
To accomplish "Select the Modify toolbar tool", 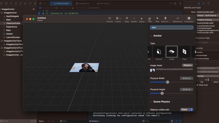I will coord(134,20).
